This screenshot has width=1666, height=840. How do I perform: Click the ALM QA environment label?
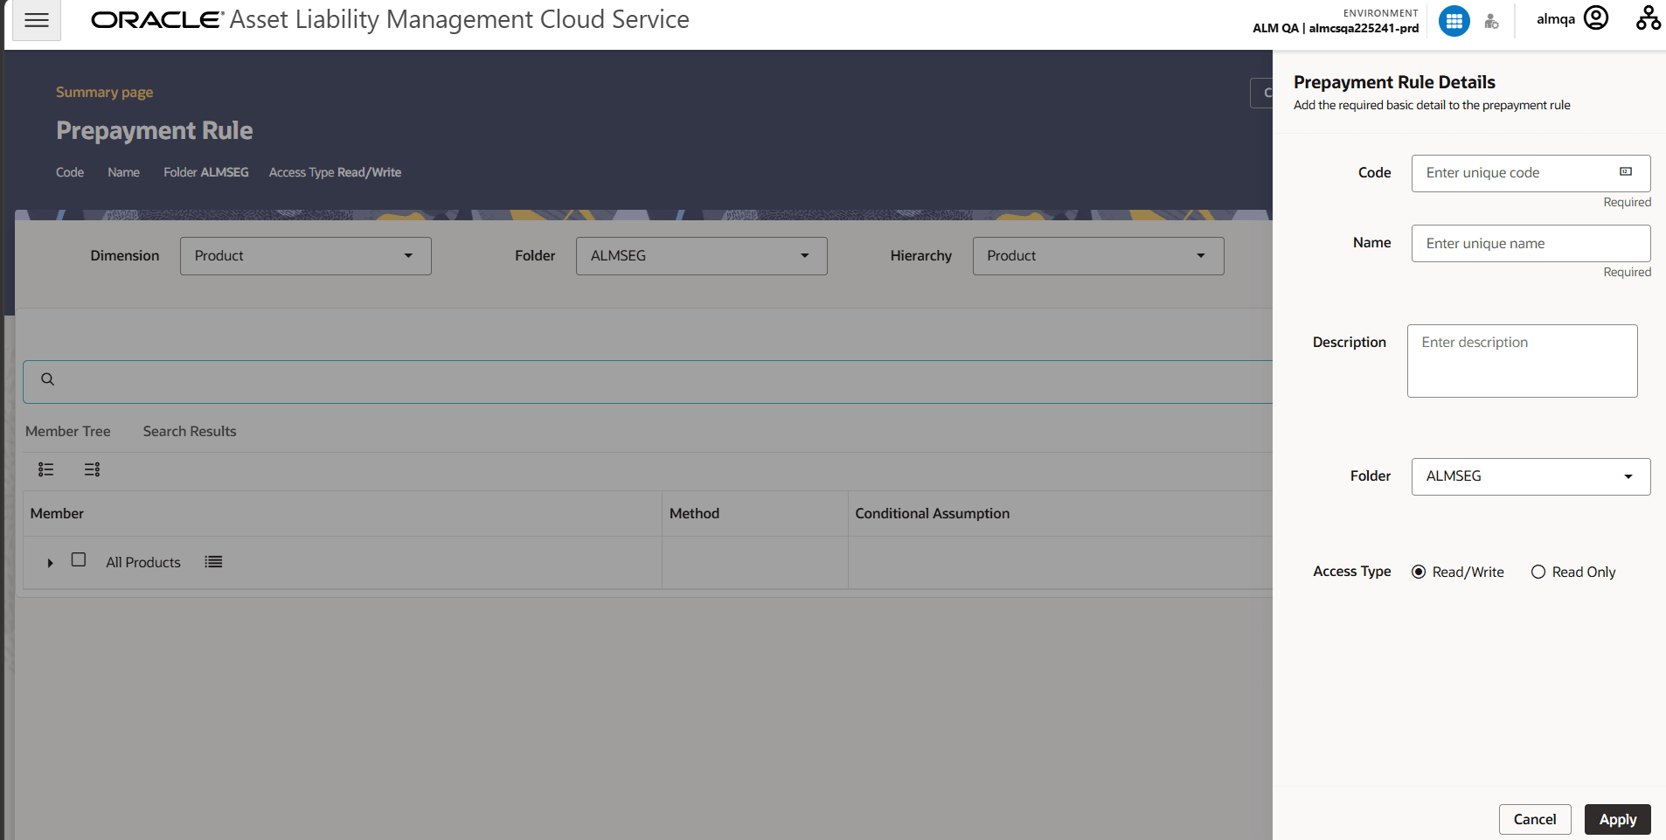click(x=1336, y=28)
